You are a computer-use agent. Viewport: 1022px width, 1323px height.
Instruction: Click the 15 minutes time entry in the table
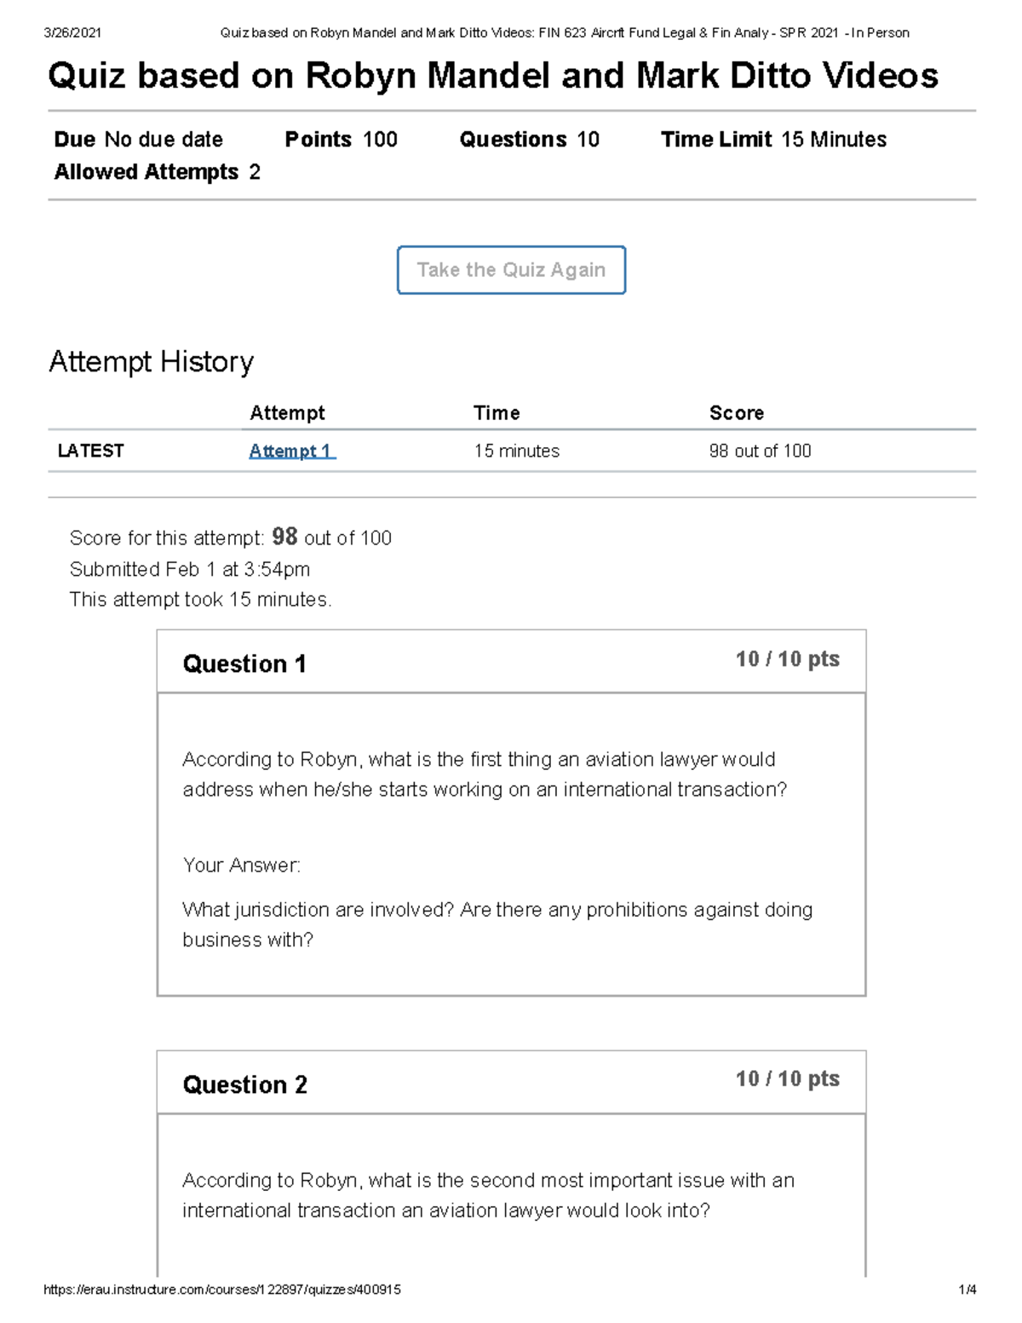(x=516, y=451)
